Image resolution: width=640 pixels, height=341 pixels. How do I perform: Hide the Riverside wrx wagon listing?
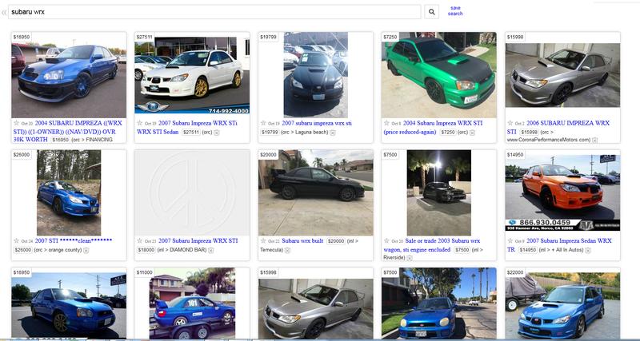[x=410, y=258]
